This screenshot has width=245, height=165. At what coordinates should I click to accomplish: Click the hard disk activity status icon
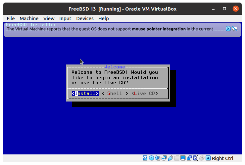(145, 158)
